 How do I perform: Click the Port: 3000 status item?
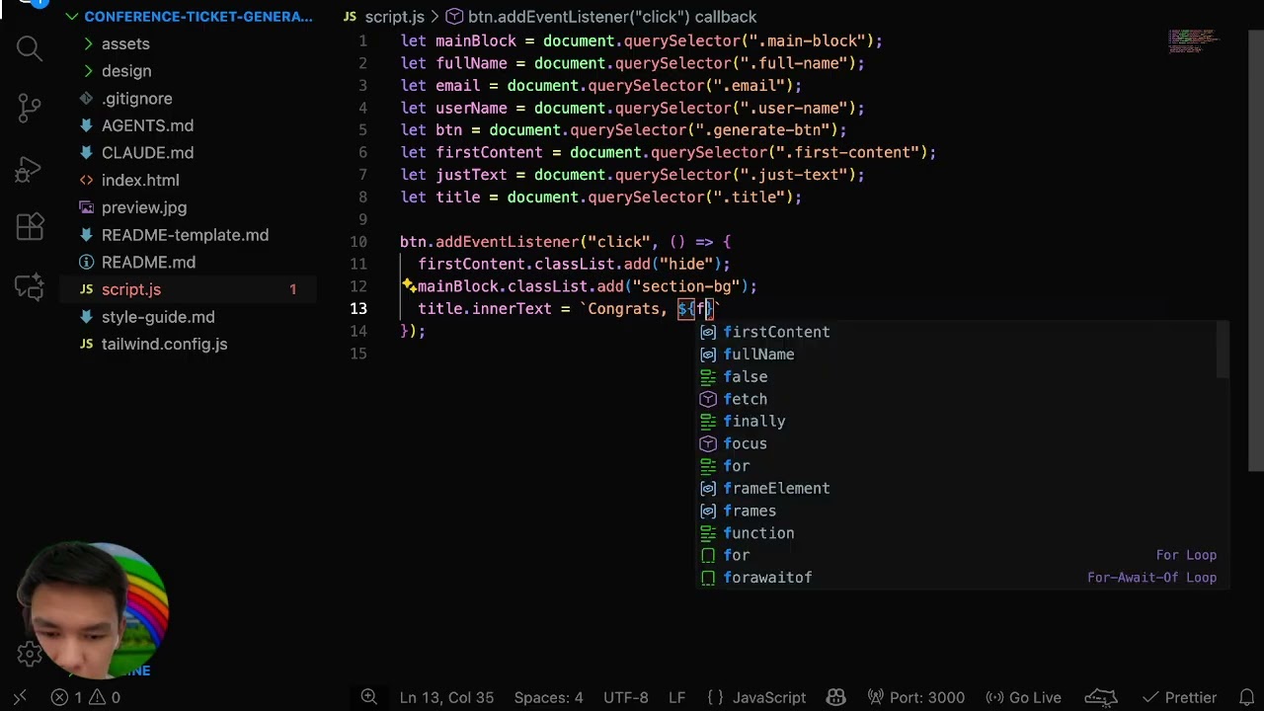914,697
